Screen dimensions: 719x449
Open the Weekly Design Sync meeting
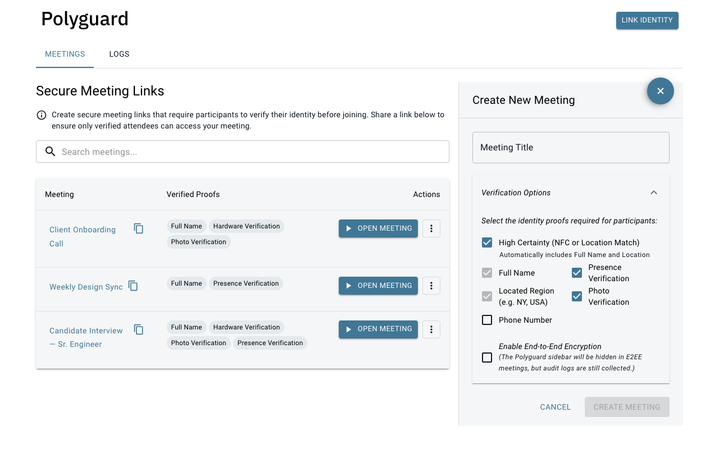pos(378,286)
